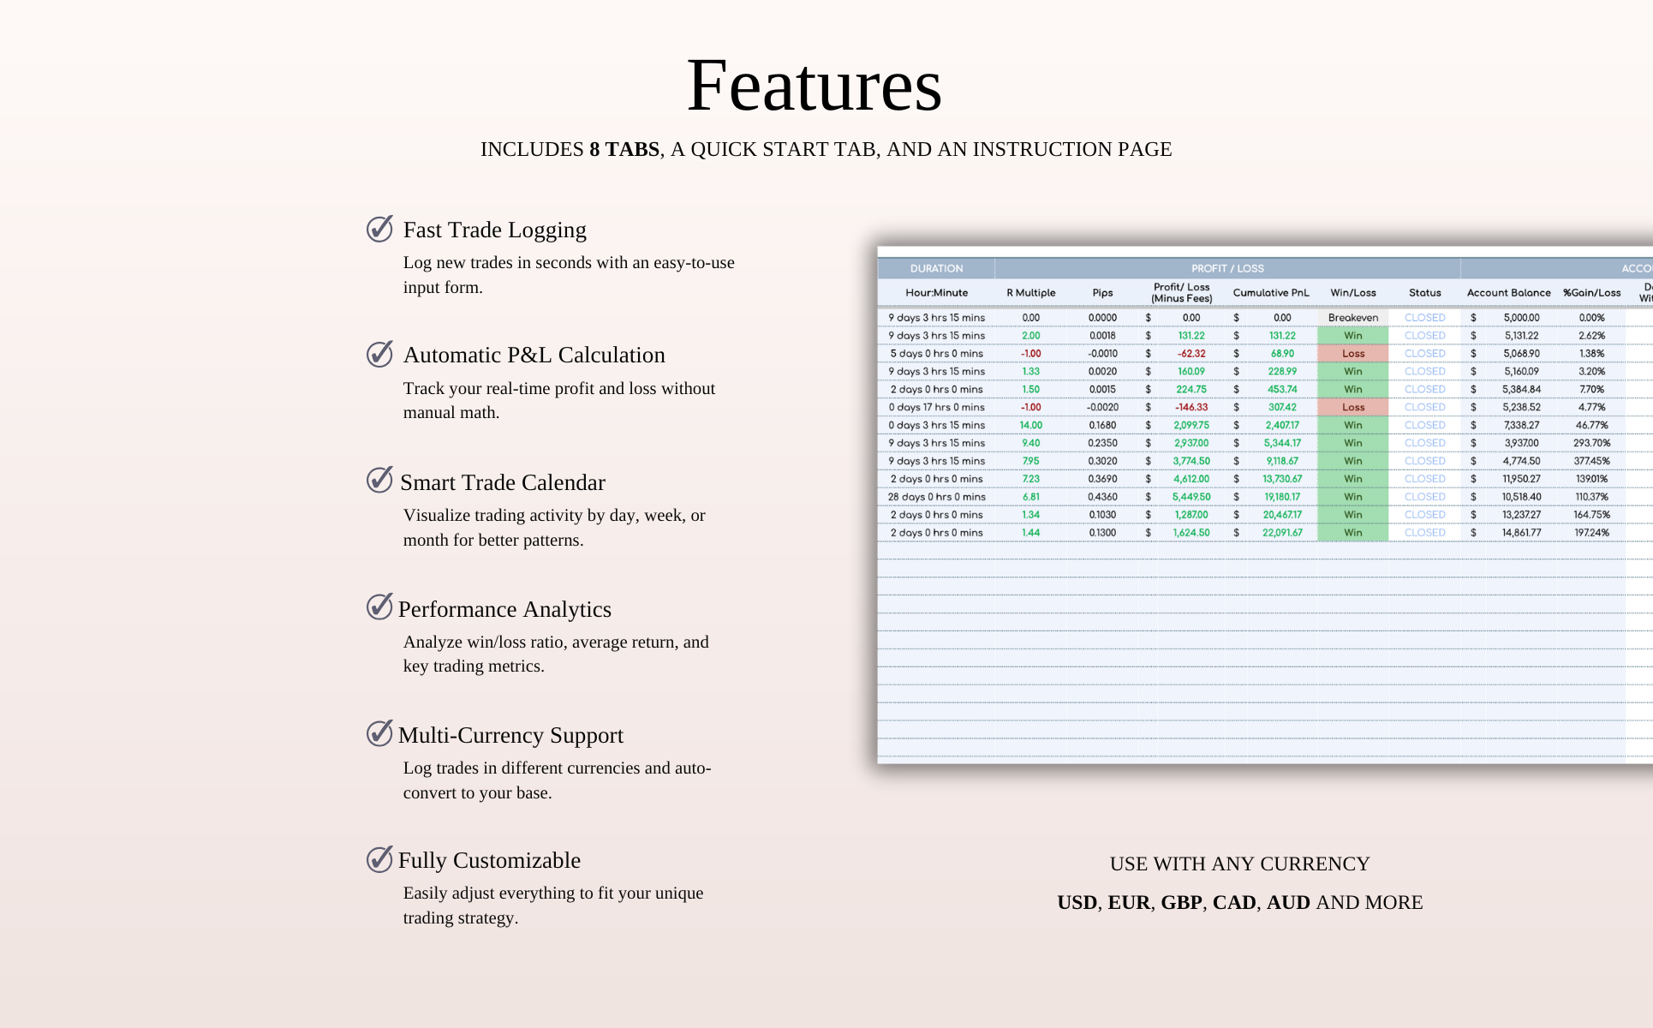The height and width of the screenshot is (1028, 1653).
Task: Click the Win cell for 14.00 R multiple
Action: point(1353,426)
